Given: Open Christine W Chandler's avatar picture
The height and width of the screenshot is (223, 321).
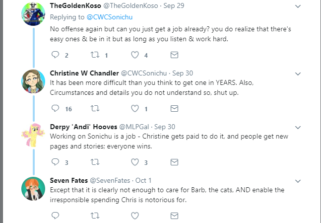Looking at the screenshot, I should coord(33,81).
